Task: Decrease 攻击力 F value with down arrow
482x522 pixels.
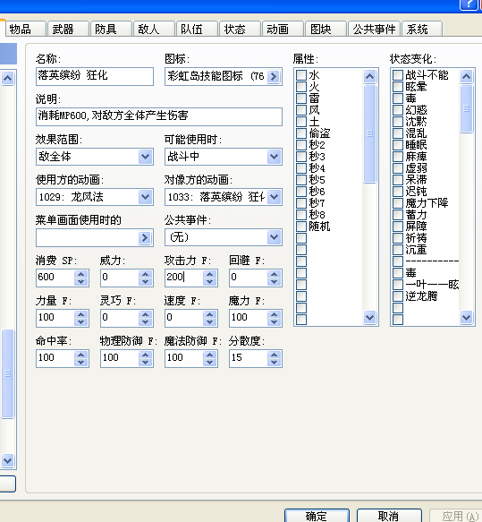Action: coord(210,282)
